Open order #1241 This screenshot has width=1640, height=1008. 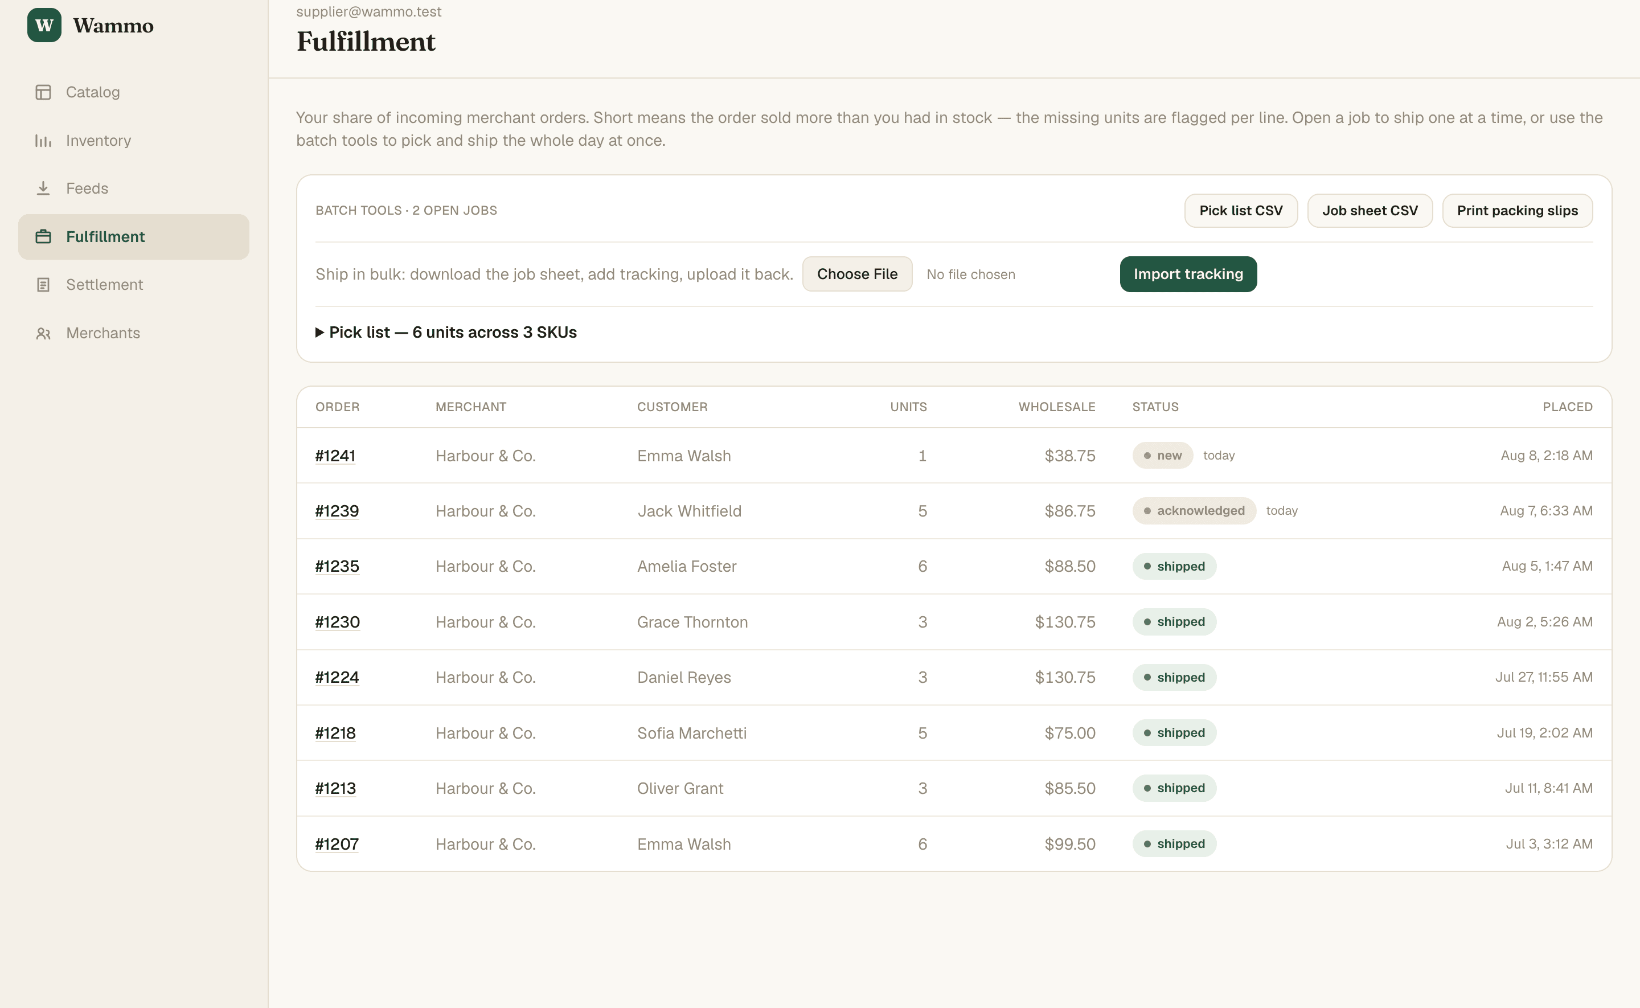click(x=335, y=456)
